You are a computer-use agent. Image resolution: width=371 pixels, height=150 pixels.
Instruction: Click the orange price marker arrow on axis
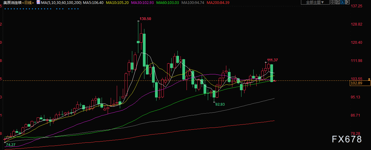(369, 79)
